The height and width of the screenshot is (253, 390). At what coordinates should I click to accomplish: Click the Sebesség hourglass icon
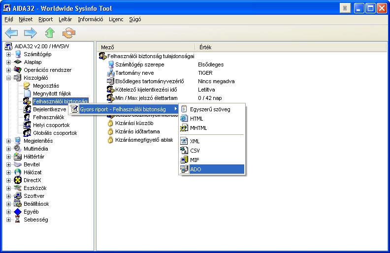coord(17,220)
